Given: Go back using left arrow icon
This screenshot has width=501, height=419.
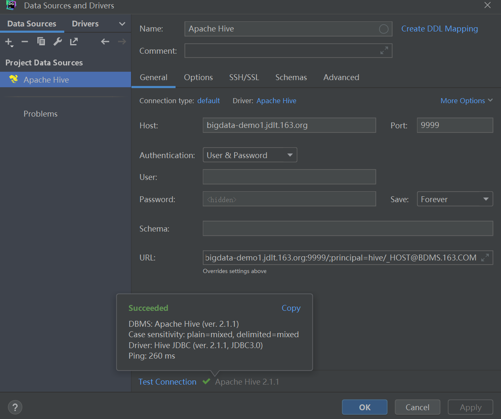Looking at the screenshot, I should 105,42.
